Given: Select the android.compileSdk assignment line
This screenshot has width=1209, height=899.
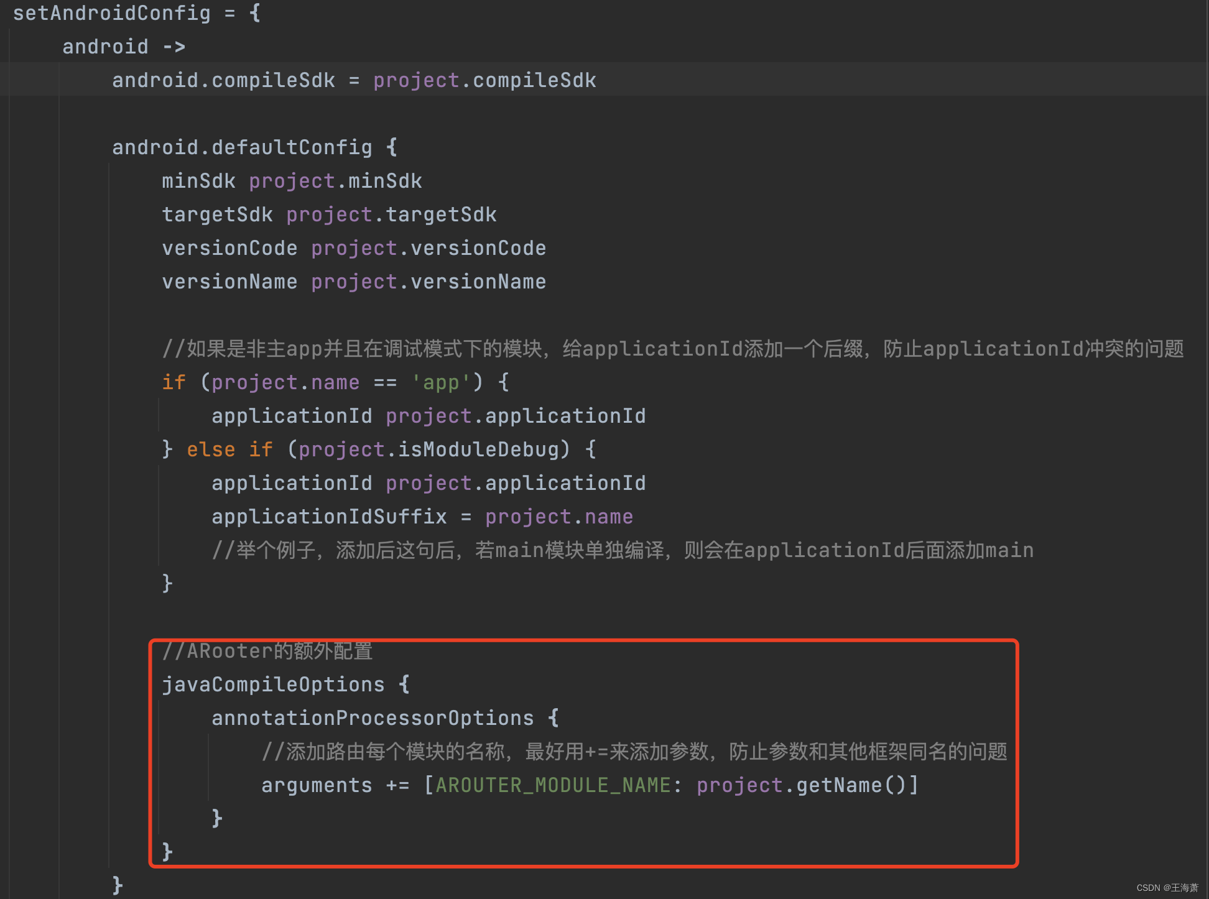Looking at the screenshot, I should coord(353,80).
